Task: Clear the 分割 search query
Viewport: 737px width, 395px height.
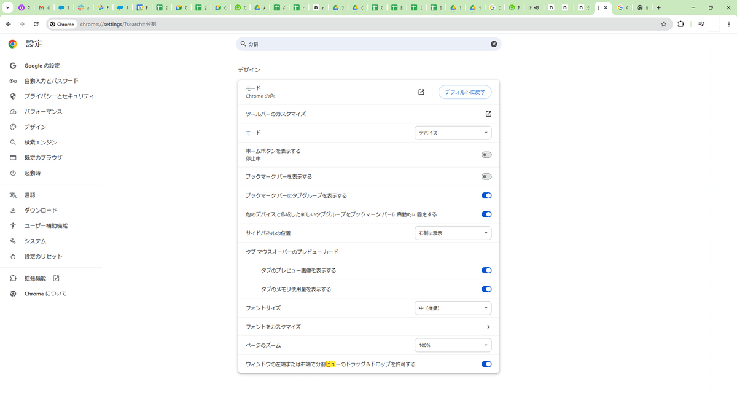Action: tap(493, 44)
